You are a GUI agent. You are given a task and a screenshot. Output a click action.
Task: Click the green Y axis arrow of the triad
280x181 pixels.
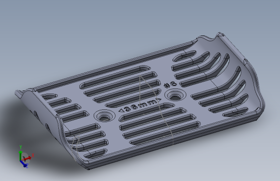(x=20, y=156)
